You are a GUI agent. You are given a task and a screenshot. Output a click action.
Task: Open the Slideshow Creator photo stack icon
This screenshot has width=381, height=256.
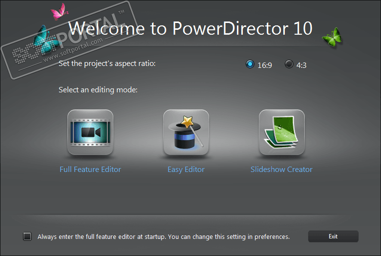[282, 132]
